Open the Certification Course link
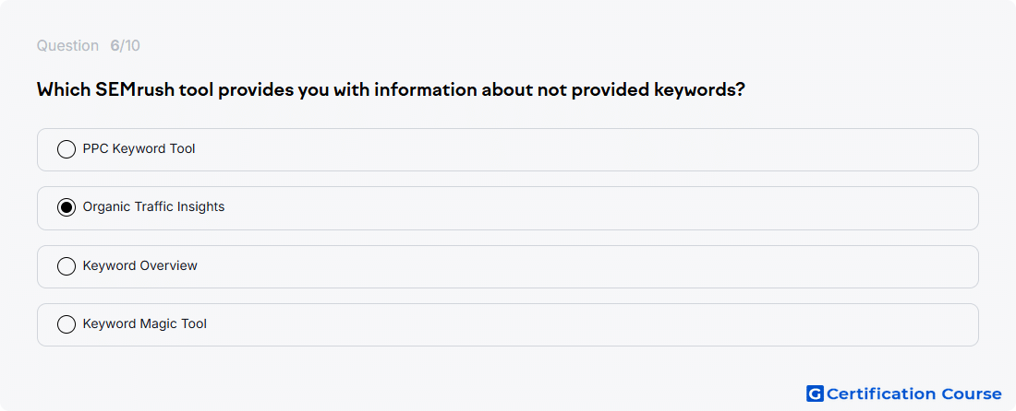 click(904, 393)
